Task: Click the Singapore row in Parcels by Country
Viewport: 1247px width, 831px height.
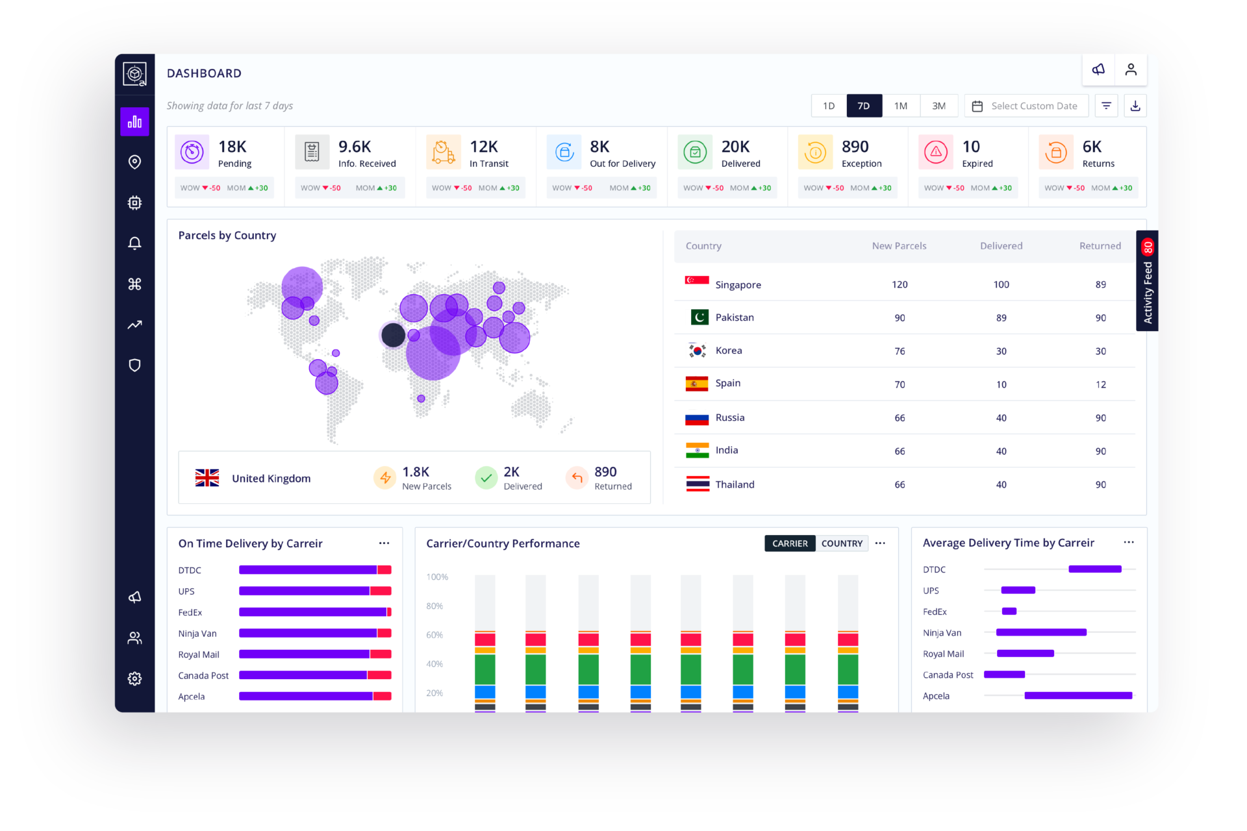Action: click(x=903, y=284)
